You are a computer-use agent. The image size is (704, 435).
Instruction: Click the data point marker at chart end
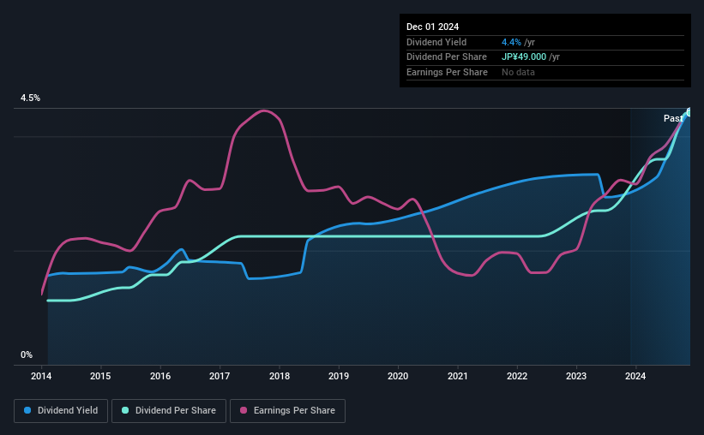pyautogui.click(x=689, y=112)
